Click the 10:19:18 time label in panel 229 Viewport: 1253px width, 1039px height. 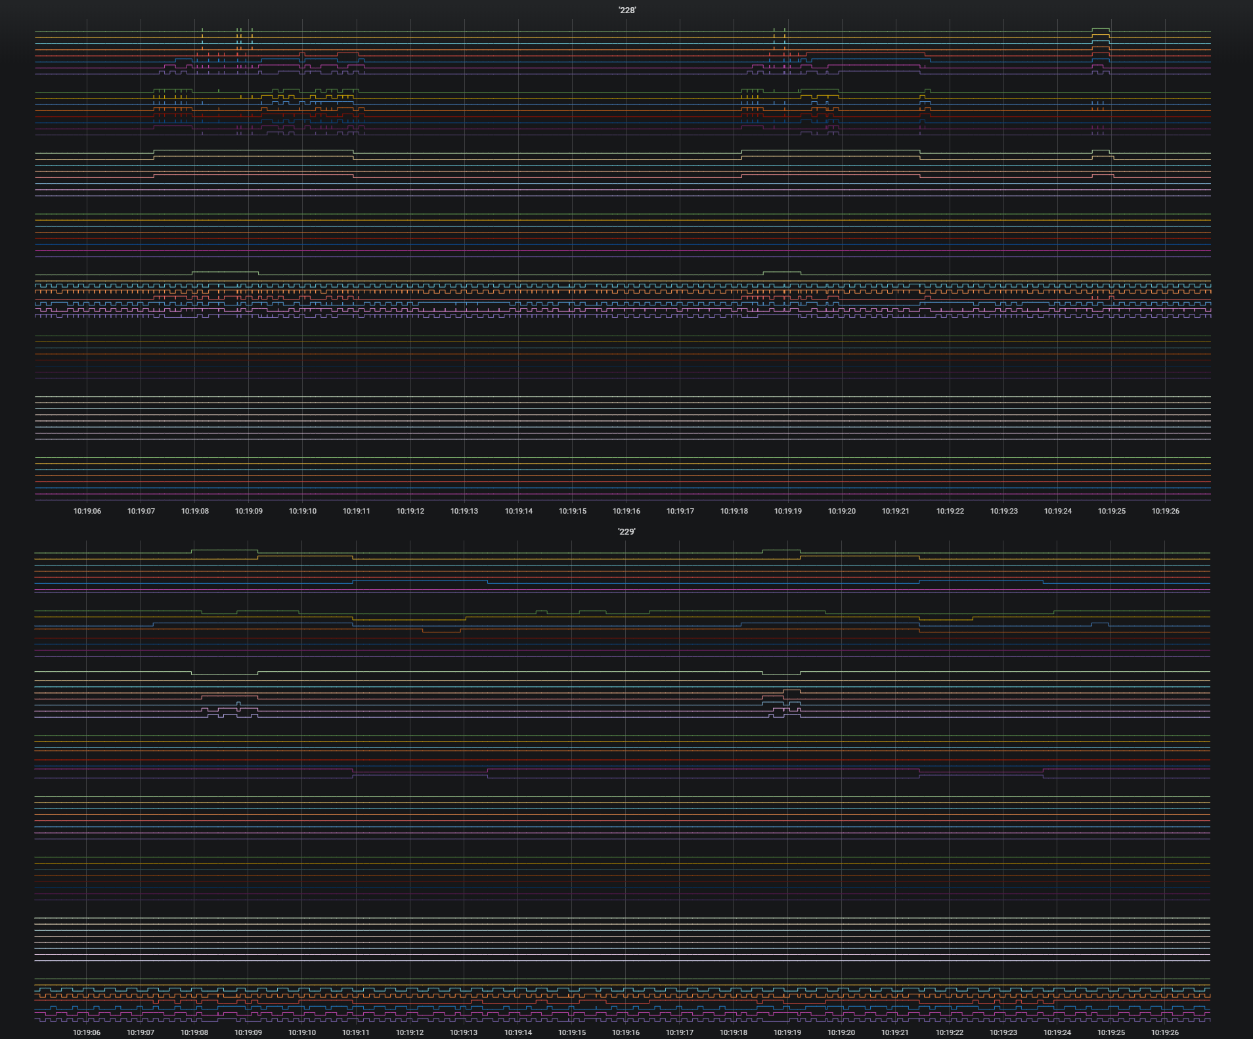734,1032
